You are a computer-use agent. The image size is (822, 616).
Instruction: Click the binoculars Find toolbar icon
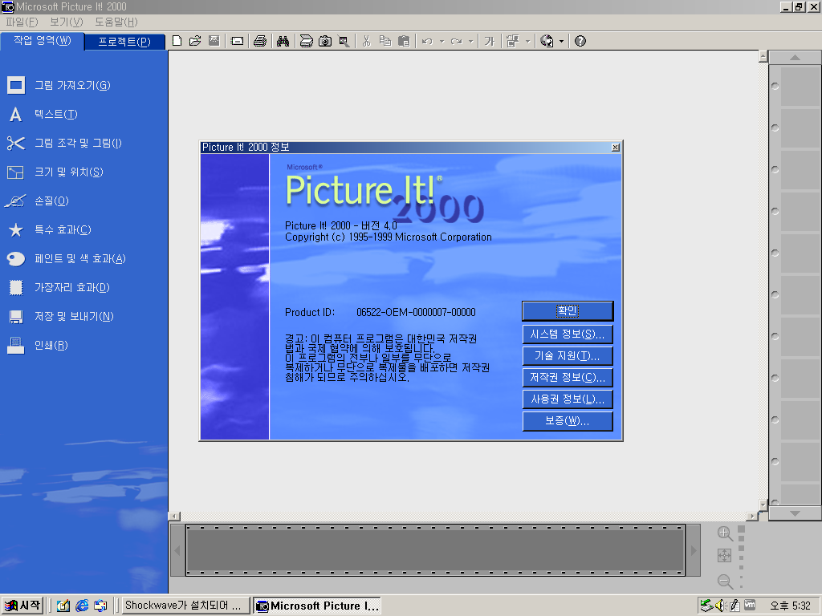click(283, 41)
